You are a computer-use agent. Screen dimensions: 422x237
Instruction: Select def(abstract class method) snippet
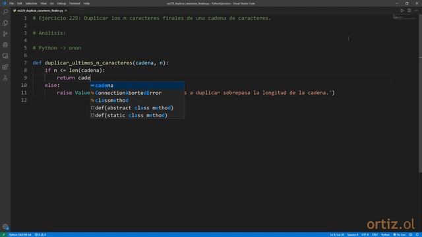137,108
